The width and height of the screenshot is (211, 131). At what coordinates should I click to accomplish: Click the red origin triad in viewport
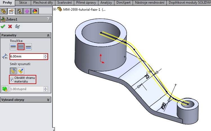(102, 59)
